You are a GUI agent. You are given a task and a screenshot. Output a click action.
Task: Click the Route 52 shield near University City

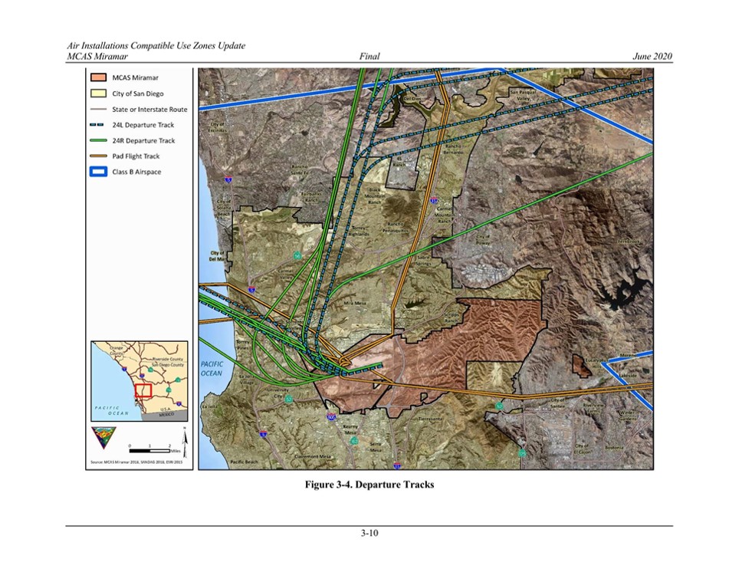click(x=289, y=399)
